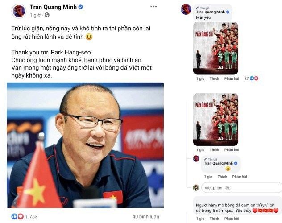Open the 40 bình luận comments link

click(145, 216)
